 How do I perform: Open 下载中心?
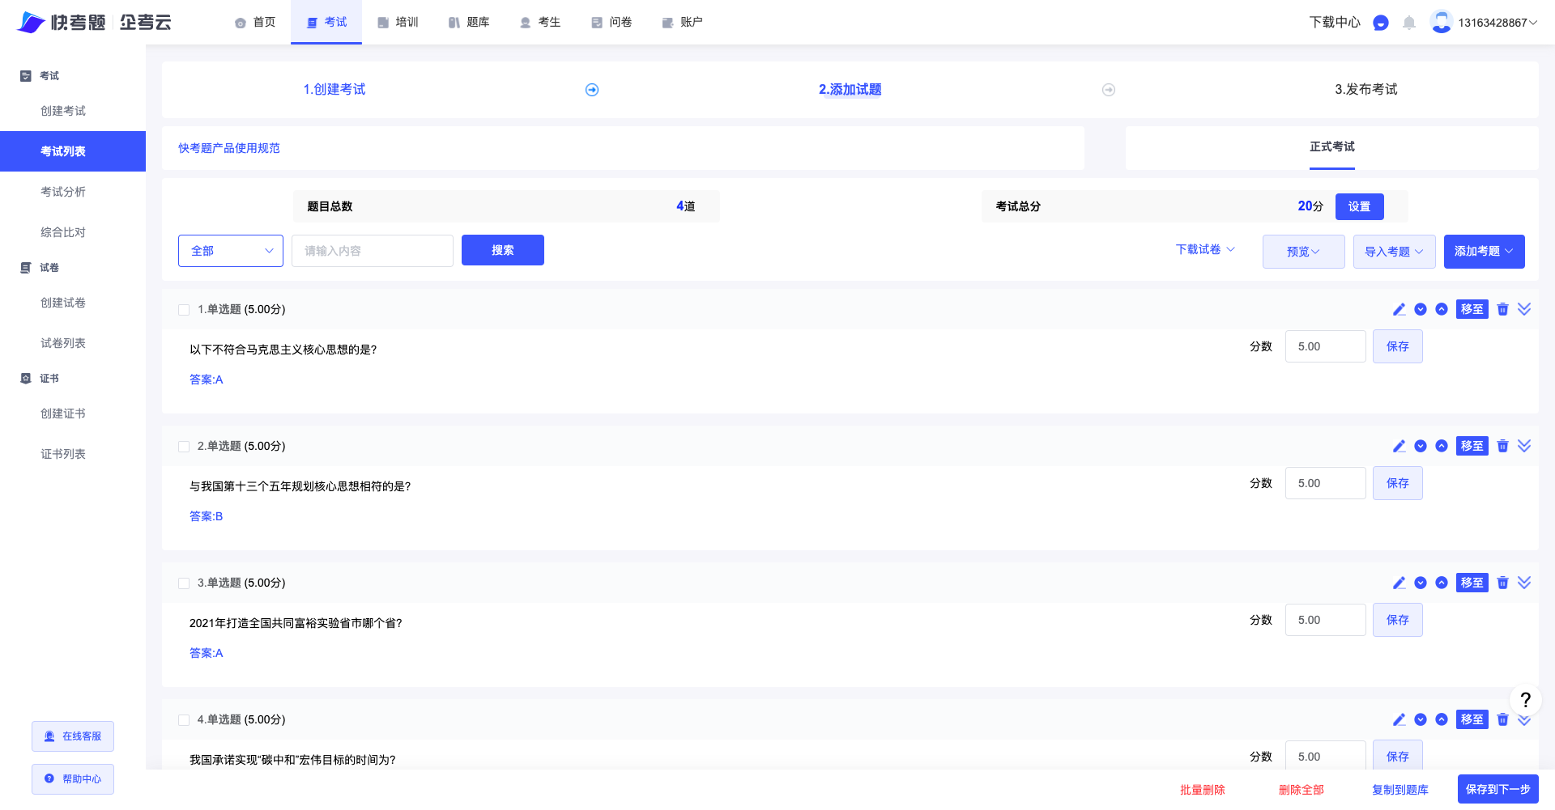pyautogui.click(x=1335, y=23)
